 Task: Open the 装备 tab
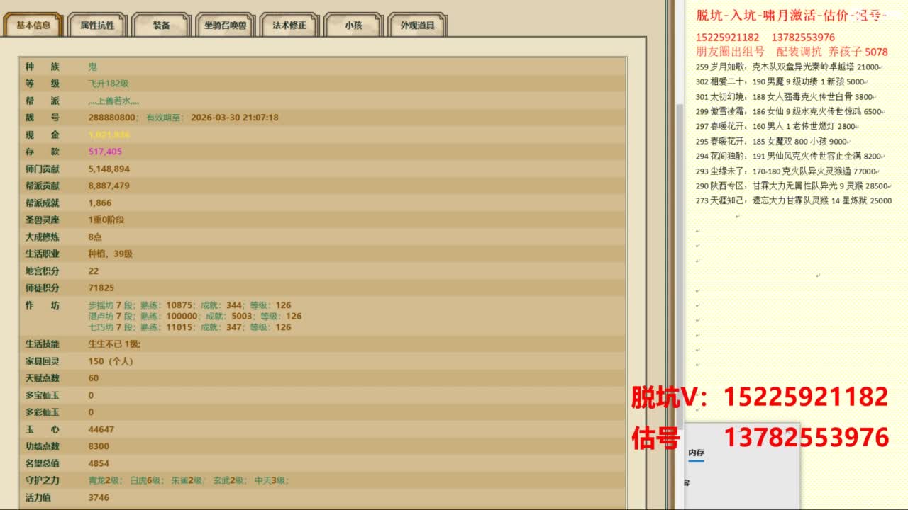coord(161,25)
